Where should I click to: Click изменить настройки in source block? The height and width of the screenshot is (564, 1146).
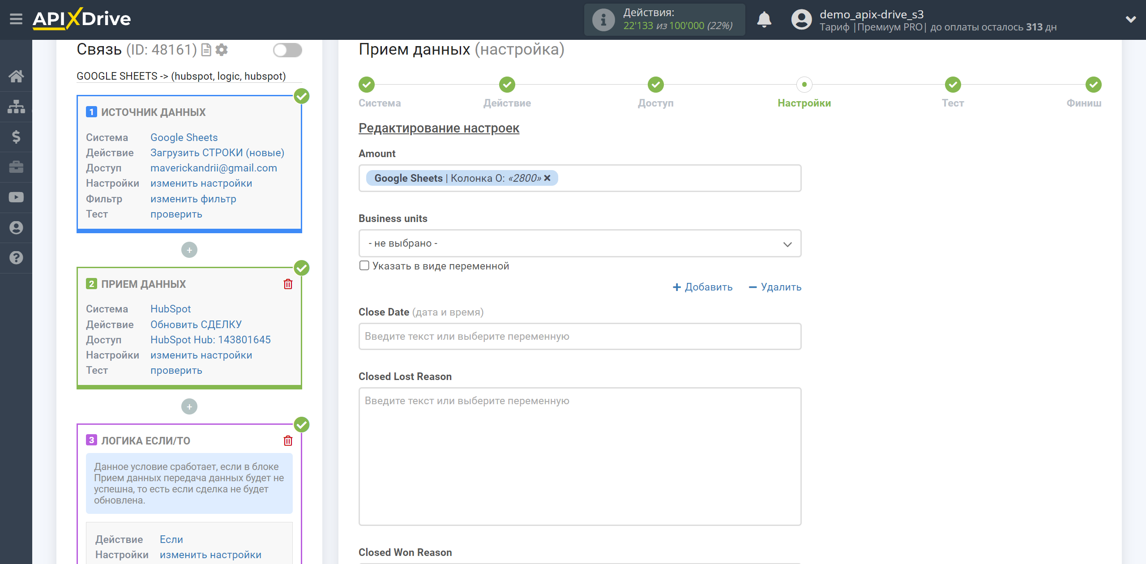(x=201, y=184)
